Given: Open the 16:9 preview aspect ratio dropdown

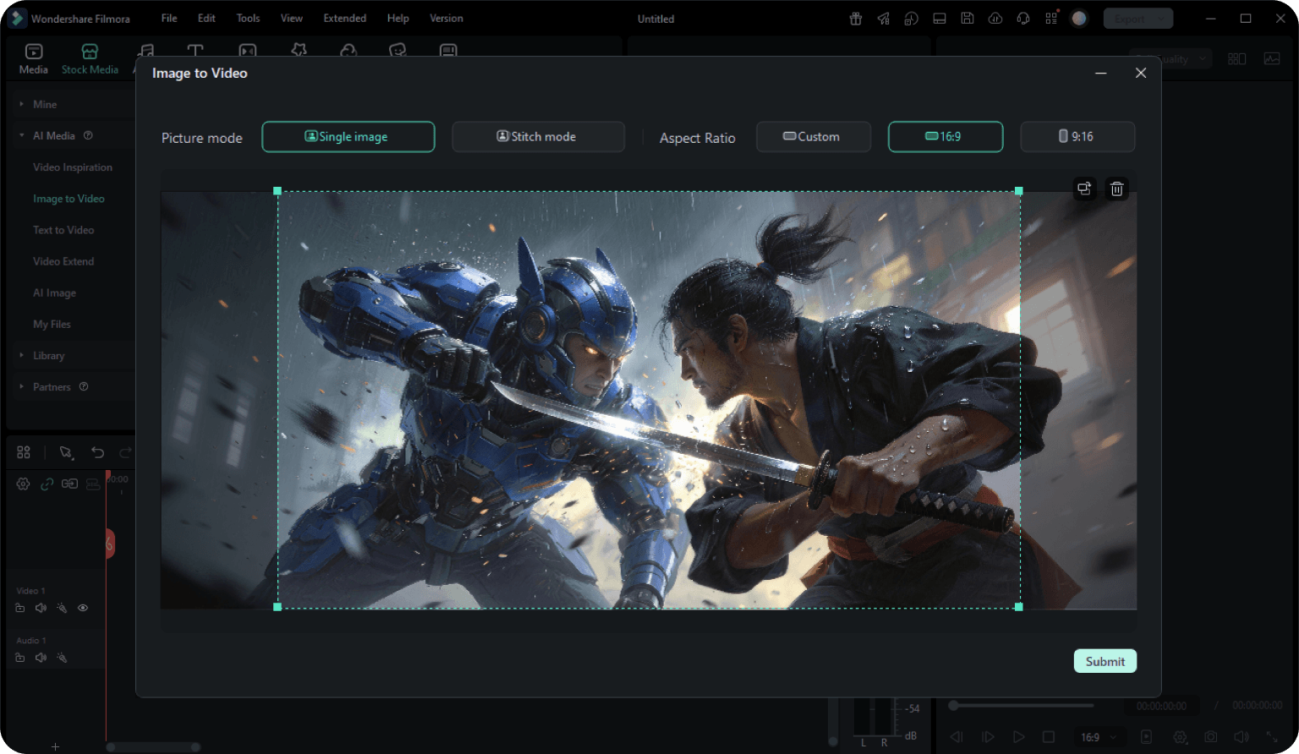Looking at the screenshot, I should pyautogui.click(x=1099, y=737).
